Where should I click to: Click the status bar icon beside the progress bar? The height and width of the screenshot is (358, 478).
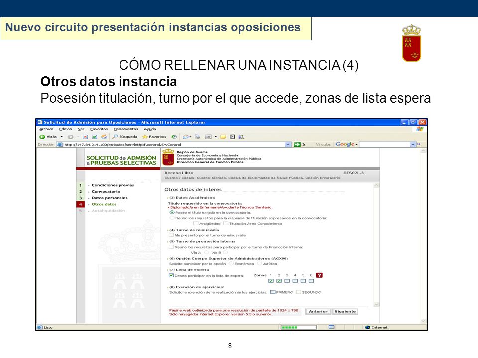[x=332, y=327]
